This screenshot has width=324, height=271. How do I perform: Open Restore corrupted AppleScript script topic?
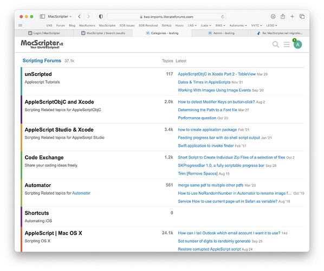coord(209,249)
